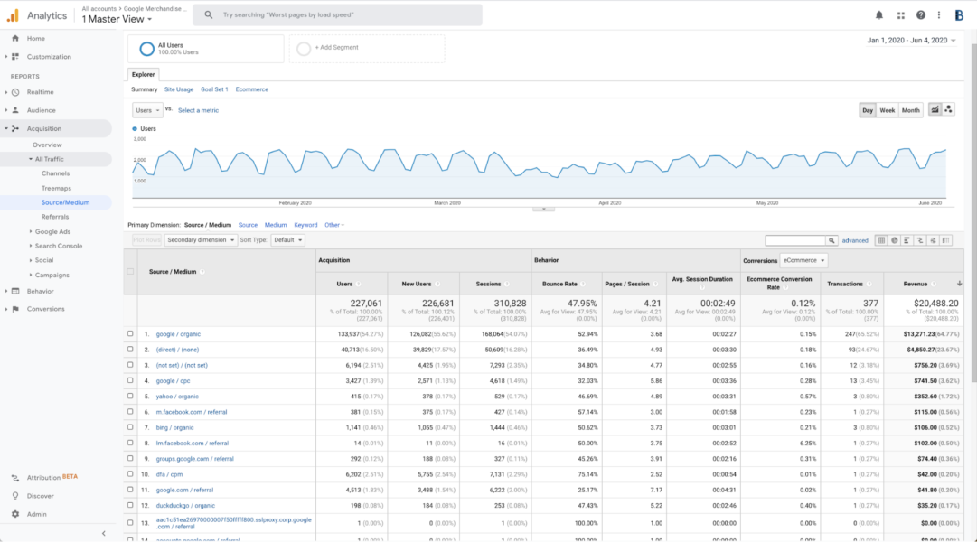Collapse the left sidebar chevron

[103, 533]
